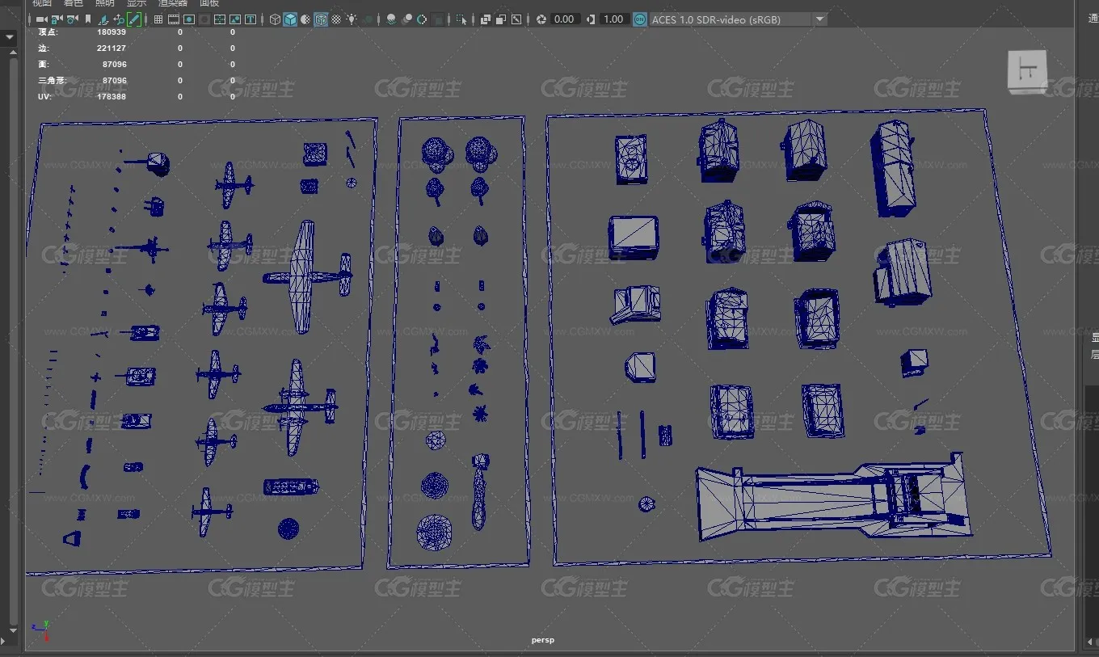The width and height of the screenshot is (1099, 657).
Task: Toggle the Shadows icon
Action: tap(367, 19)
